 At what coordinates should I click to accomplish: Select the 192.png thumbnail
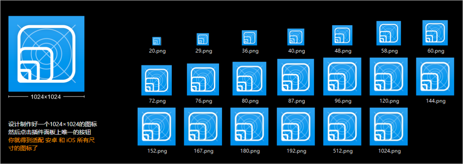pyautogui.click(x=295, y=126)
